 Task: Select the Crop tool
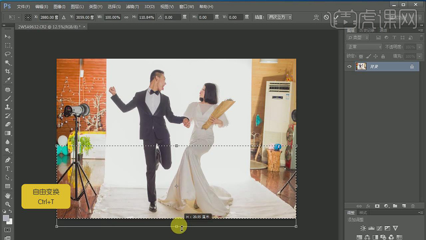tap(8, 71)
